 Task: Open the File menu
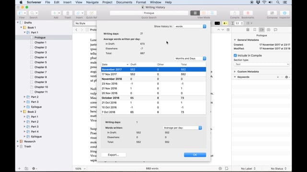[x=47, y=2]
